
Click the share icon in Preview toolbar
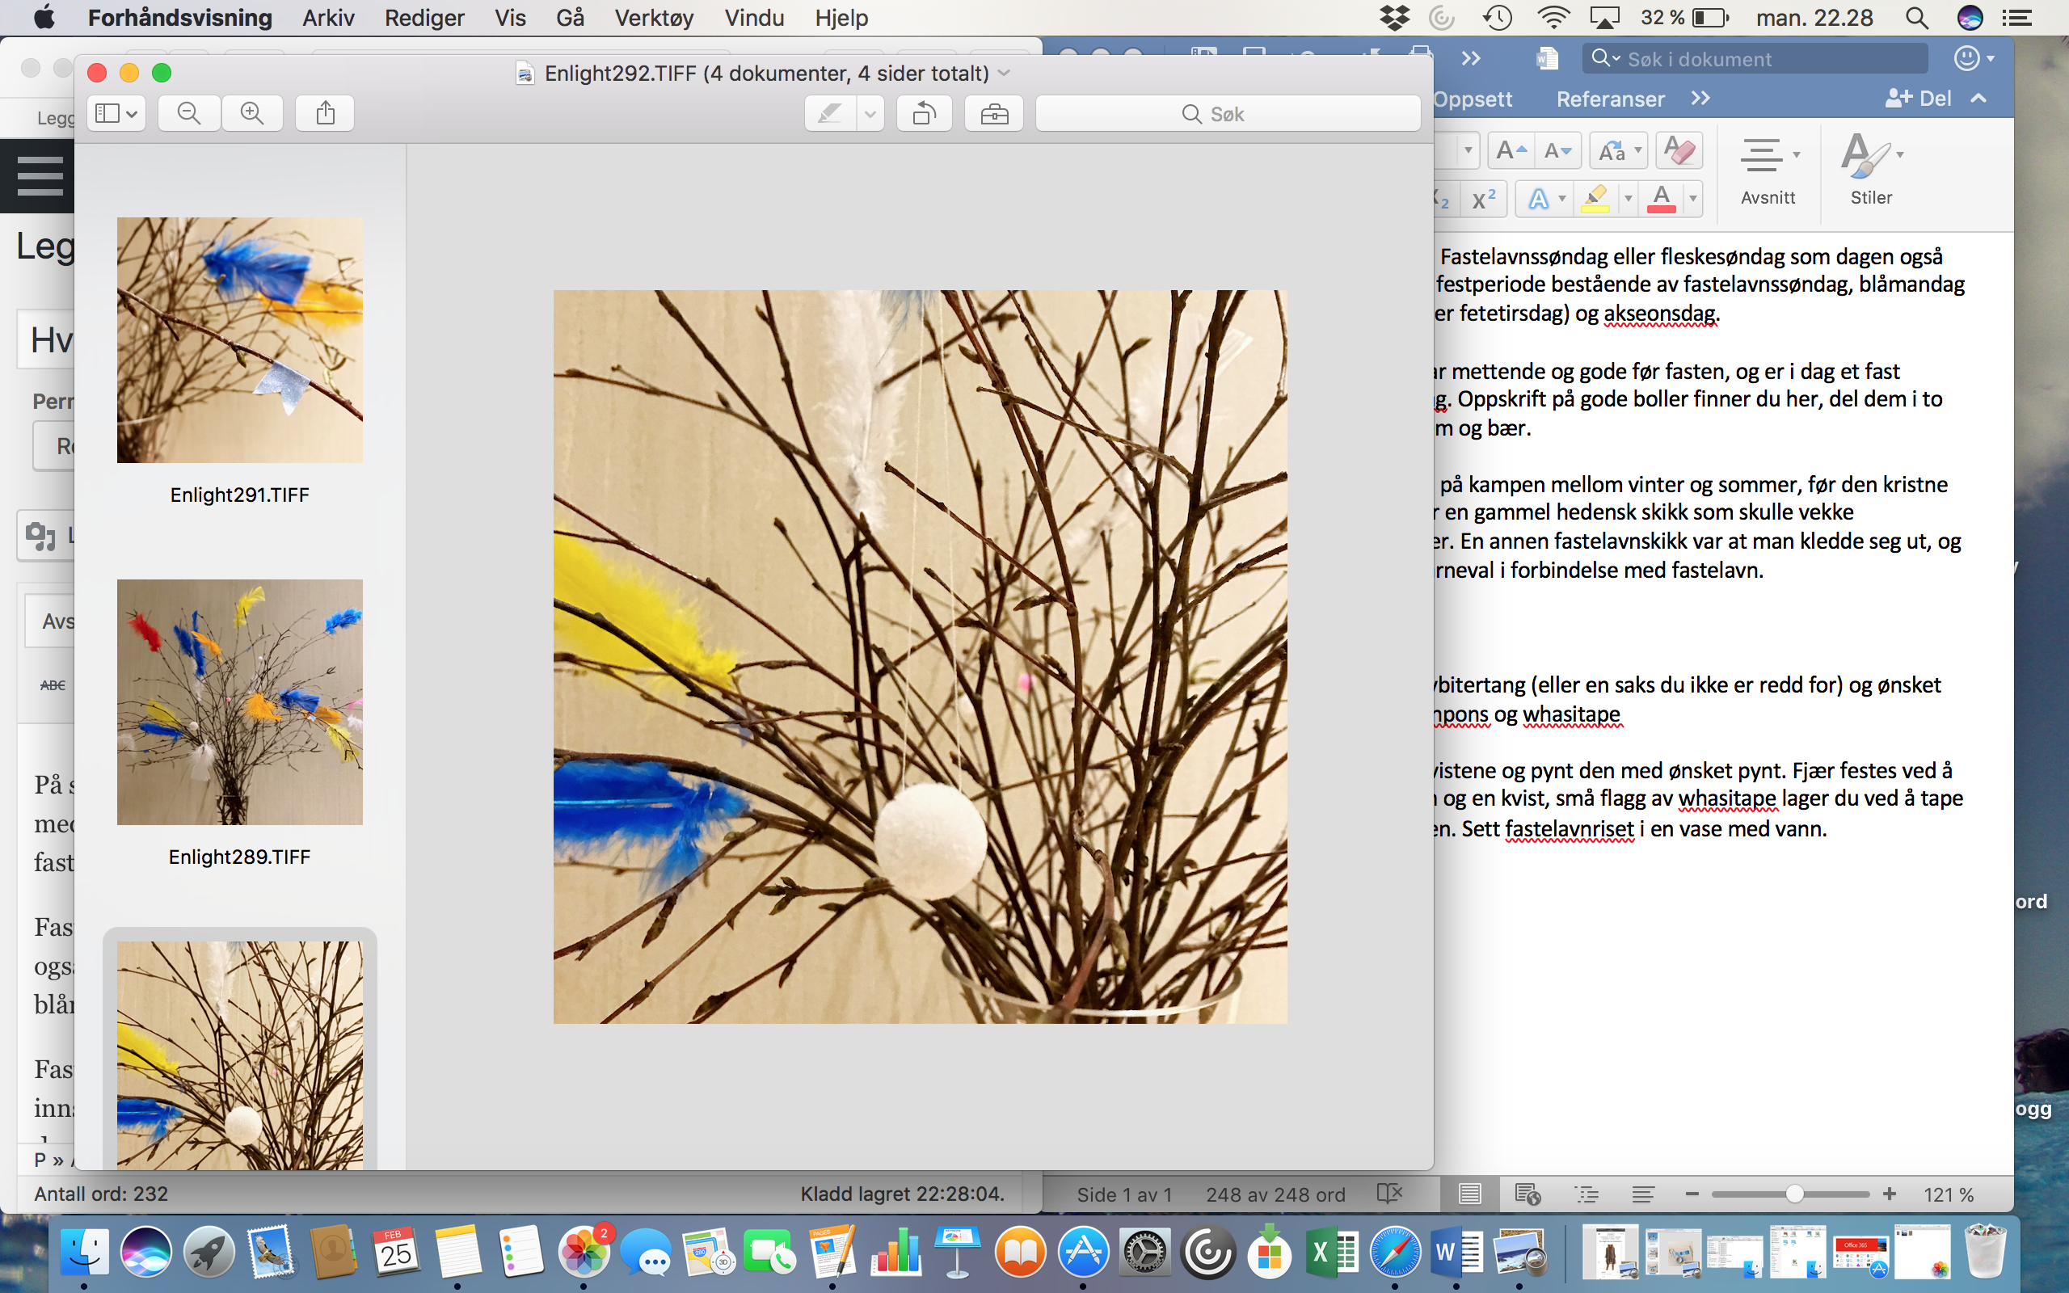pyautogui.click(x=325, y=113)
